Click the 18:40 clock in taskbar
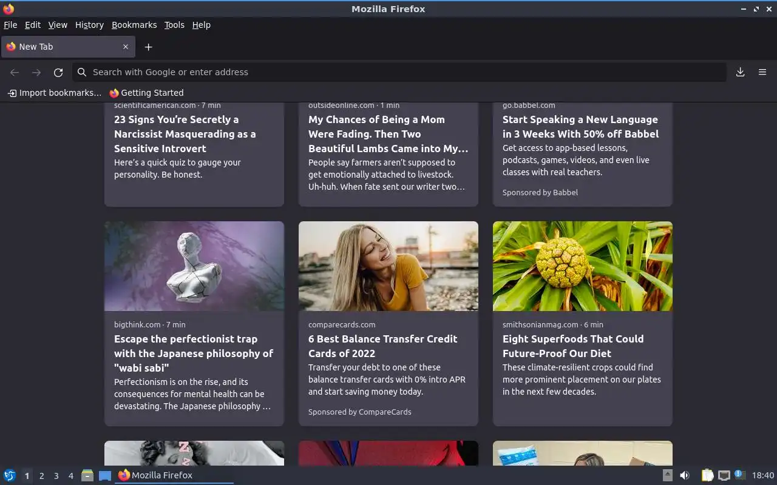Screen dimensions: 777x485 click(x=763, y=475)
